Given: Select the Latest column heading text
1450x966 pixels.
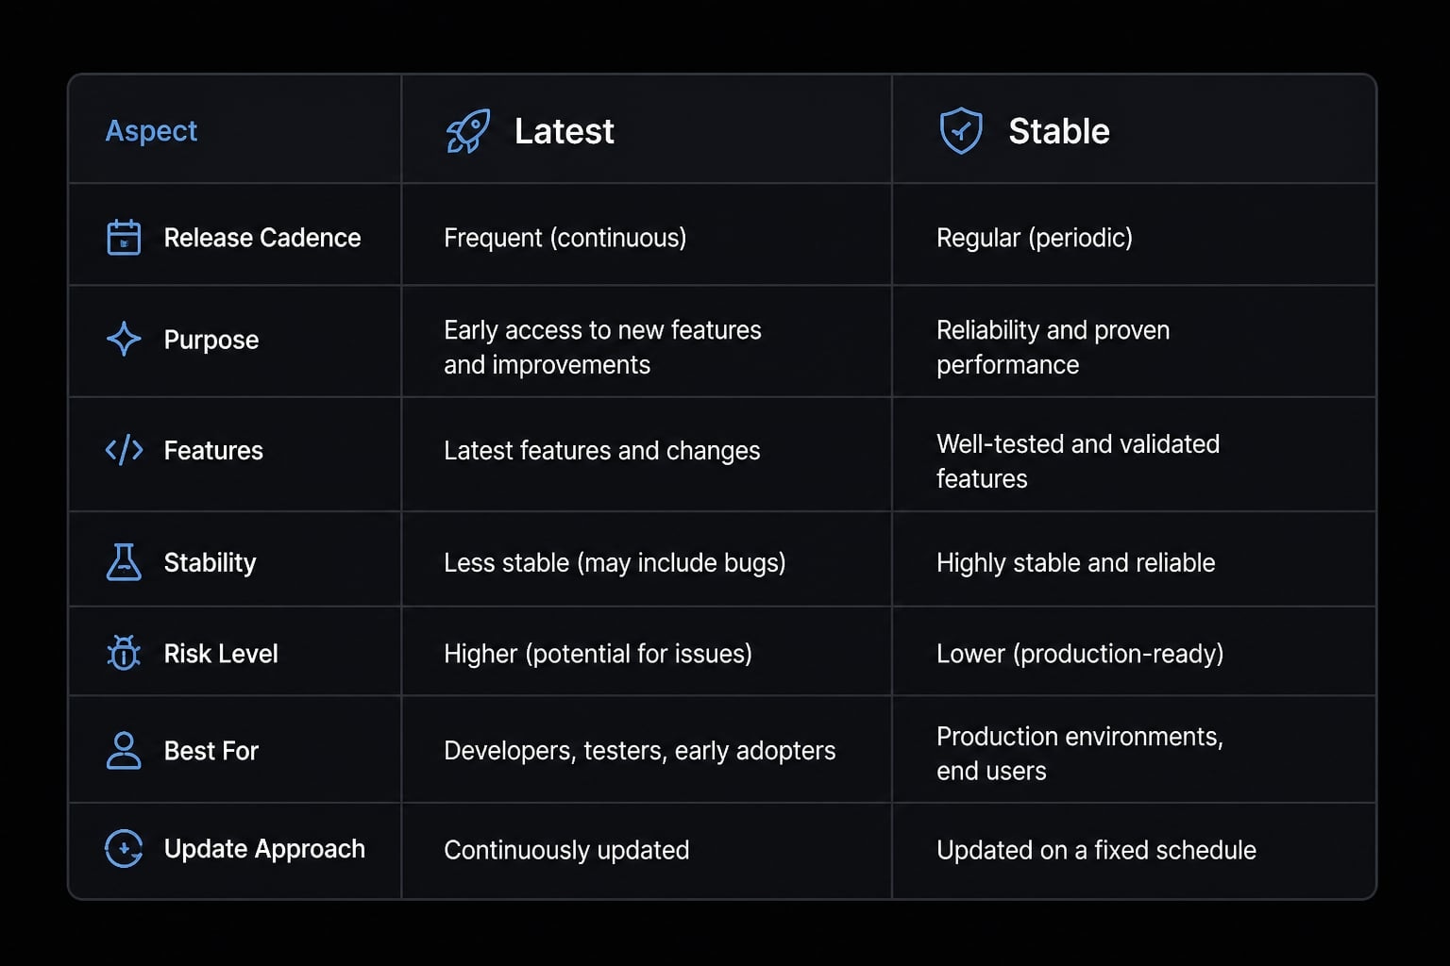Looking at the screenshot, I should (x=564, y=131).
